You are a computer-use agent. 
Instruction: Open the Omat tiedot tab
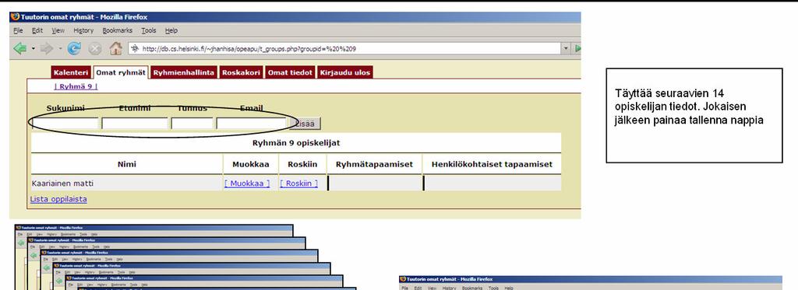point(290,72)
